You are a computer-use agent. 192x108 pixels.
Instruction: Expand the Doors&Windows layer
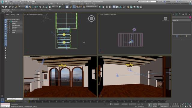tap(8, 25)
